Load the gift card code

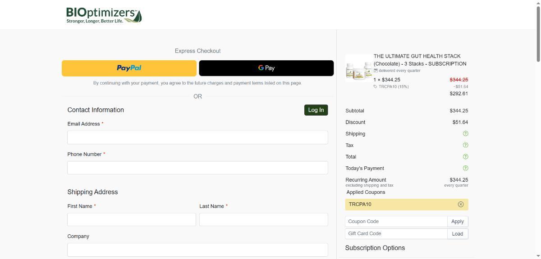click(x=457, y=234)
